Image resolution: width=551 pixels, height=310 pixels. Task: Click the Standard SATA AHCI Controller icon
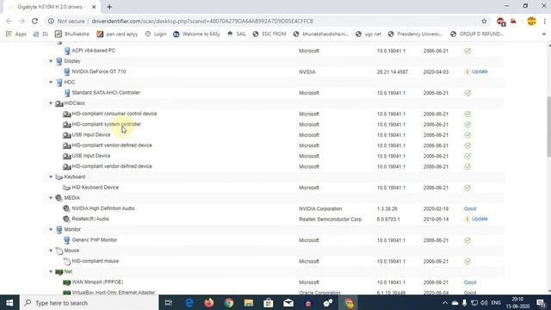[67, 93]
